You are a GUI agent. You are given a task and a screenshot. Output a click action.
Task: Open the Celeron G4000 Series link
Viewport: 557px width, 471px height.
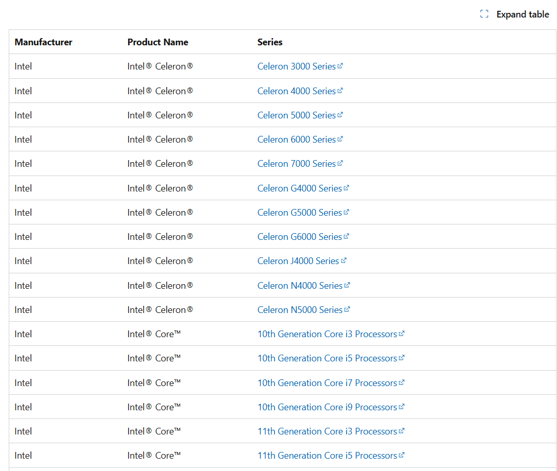(x=299, y=188)
